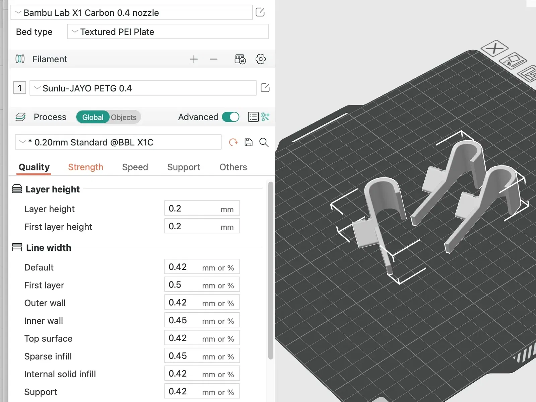Screen dimensions: 536x402
Task: Click the AMS filament sync icon
Action: tap(240, 59)
